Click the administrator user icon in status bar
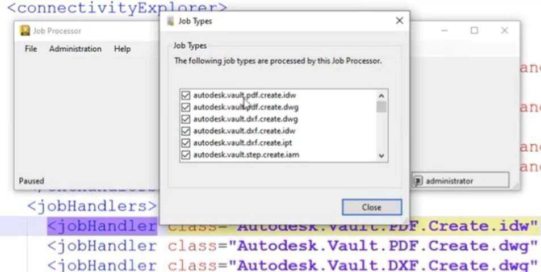The image size is (541, 272). pos(418,181)
